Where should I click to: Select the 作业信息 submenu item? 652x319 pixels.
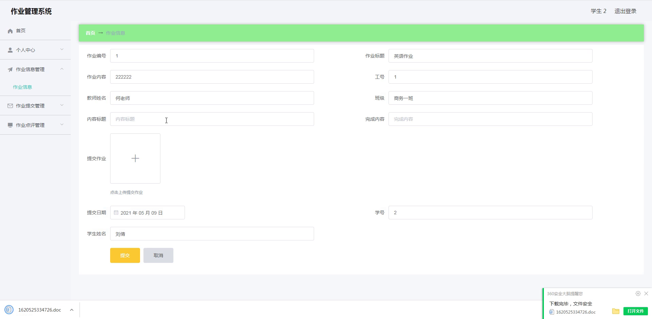pyautogui.click(x=22, y=87)
